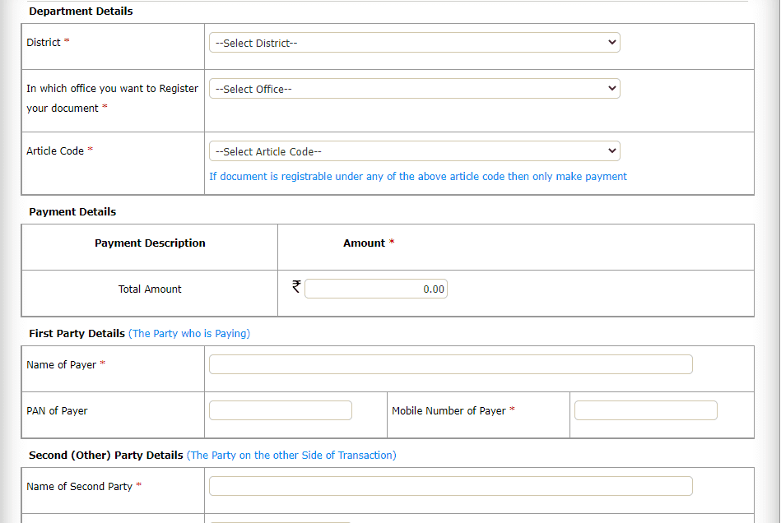
Task: Click the rupee symbol beside the amount
Action: tap(296, 287)
